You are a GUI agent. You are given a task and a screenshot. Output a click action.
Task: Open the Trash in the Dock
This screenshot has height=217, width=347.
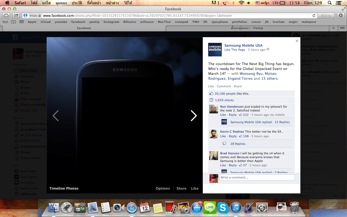pos(294,208)
